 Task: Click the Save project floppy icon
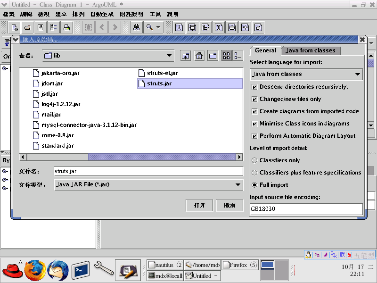(x=41, y=27)
